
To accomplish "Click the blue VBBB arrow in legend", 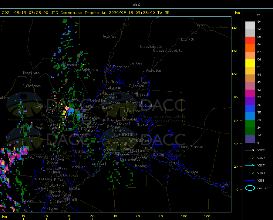I will [x=250, y=180].
